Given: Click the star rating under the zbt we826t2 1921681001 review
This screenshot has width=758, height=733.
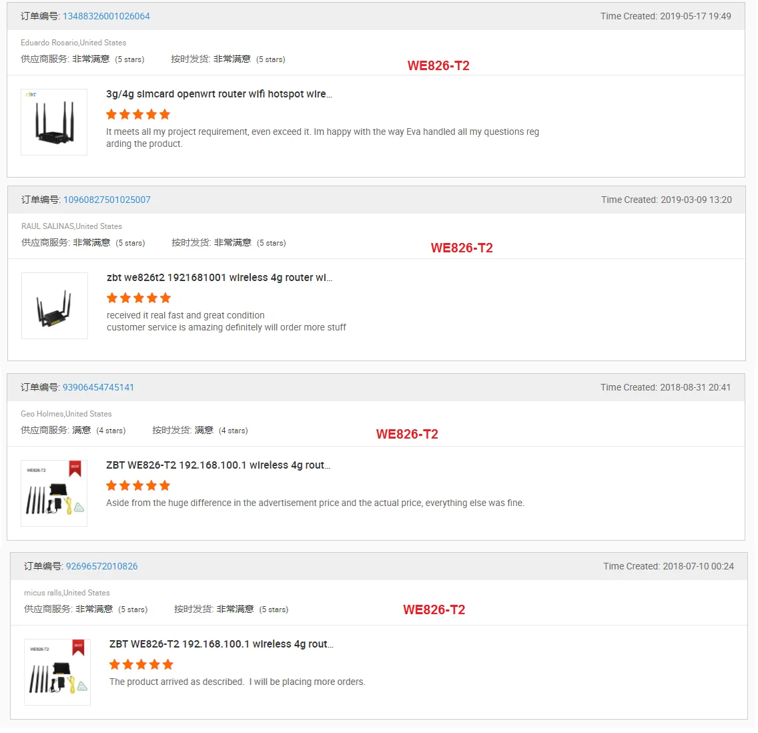Looking at the screenshot, I should coord(139,298).
